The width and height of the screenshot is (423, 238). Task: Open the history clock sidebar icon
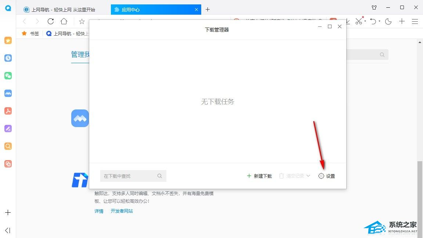(x=8, y=58)
